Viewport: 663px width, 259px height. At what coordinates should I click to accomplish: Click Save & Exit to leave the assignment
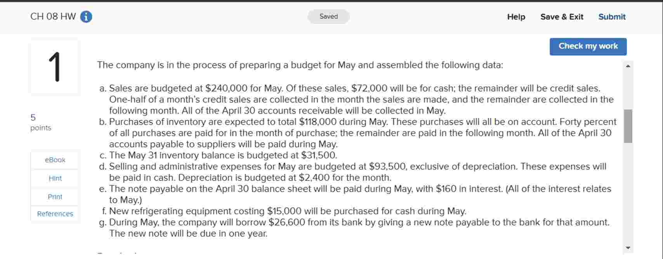tap(562, 17)
